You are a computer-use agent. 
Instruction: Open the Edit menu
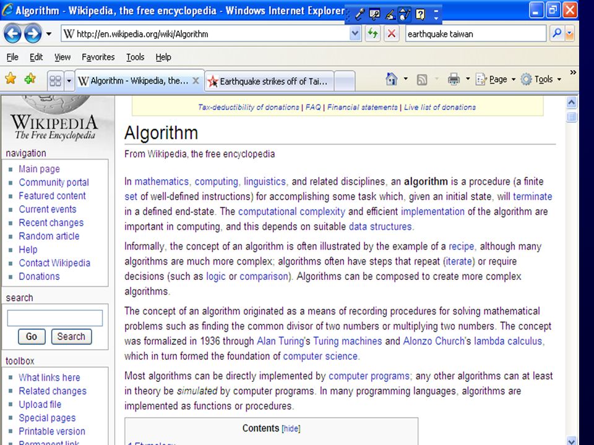36,57
